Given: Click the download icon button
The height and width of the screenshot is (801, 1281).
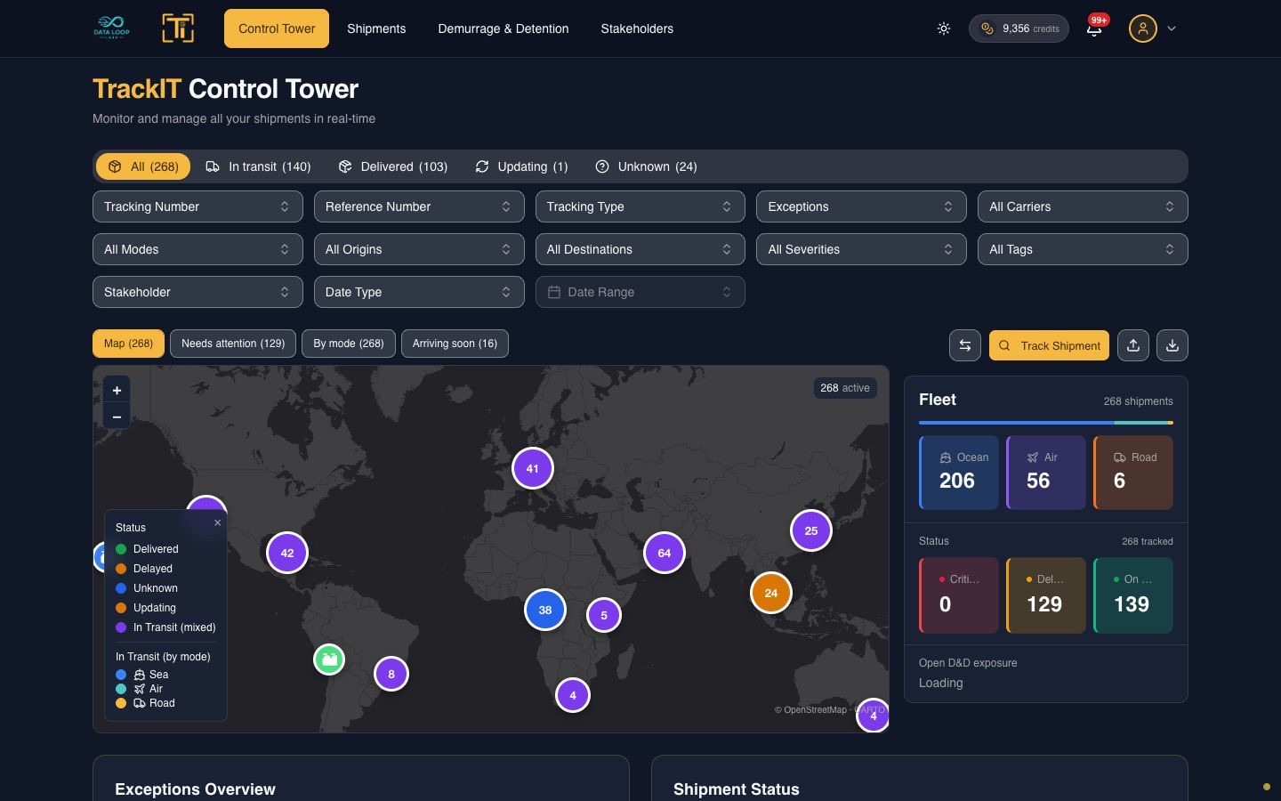Looking at the screenshot, I should (1172, 345).
